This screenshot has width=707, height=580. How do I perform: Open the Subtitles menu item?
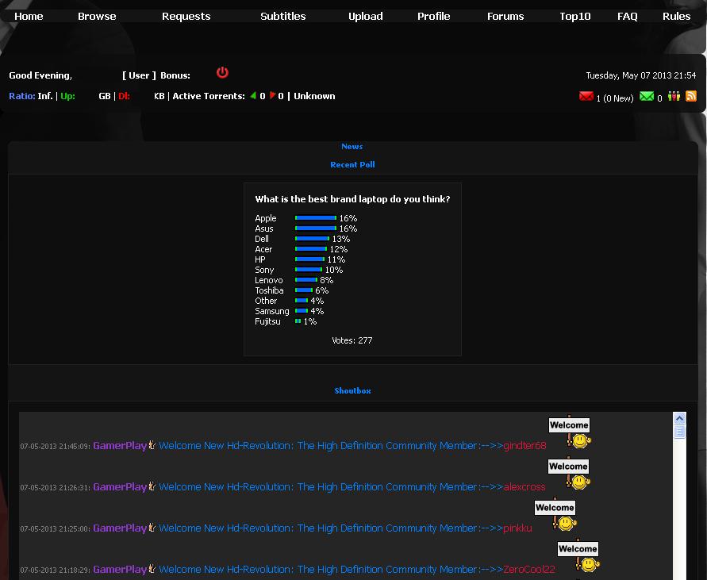pos(283,16)
